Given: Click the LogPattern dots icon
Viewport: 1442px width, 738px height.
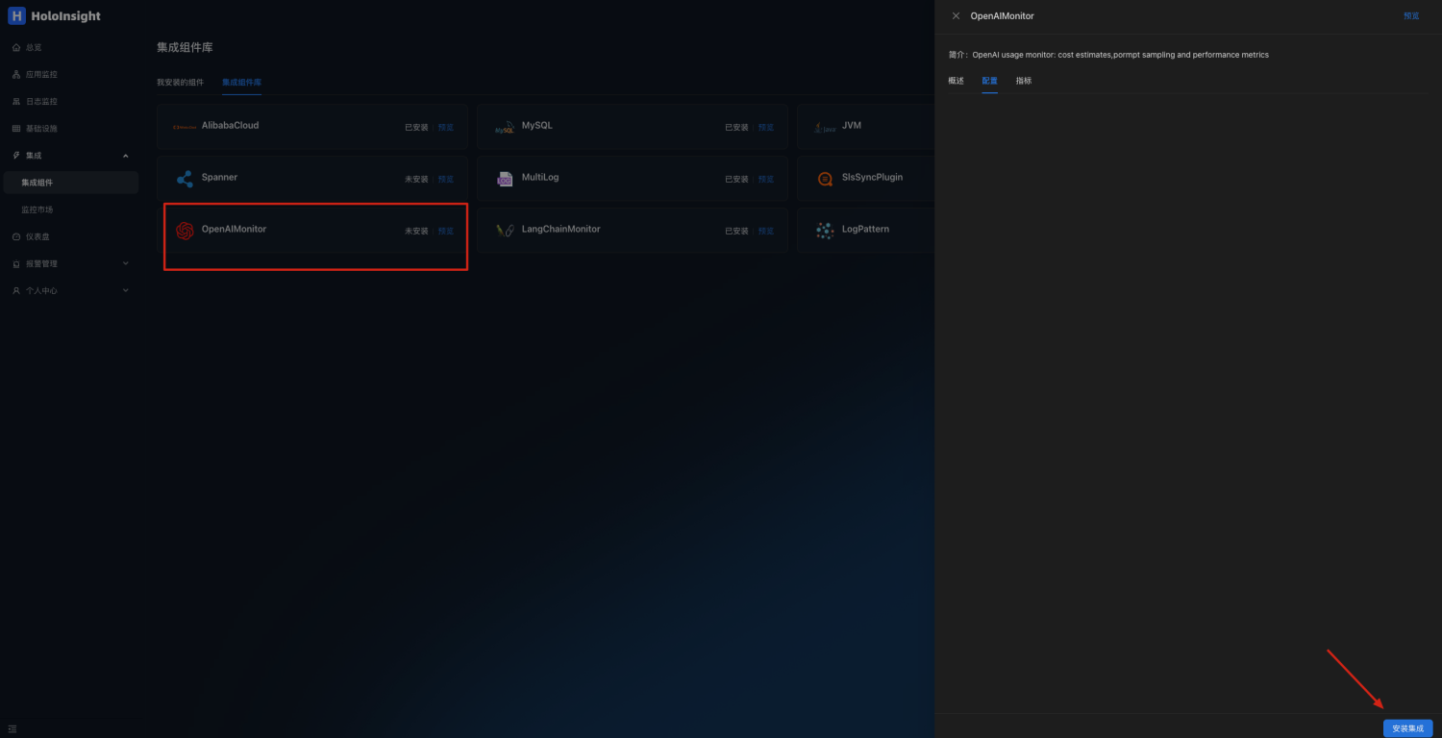Looking at the screenshot, I should pos(825,231).
